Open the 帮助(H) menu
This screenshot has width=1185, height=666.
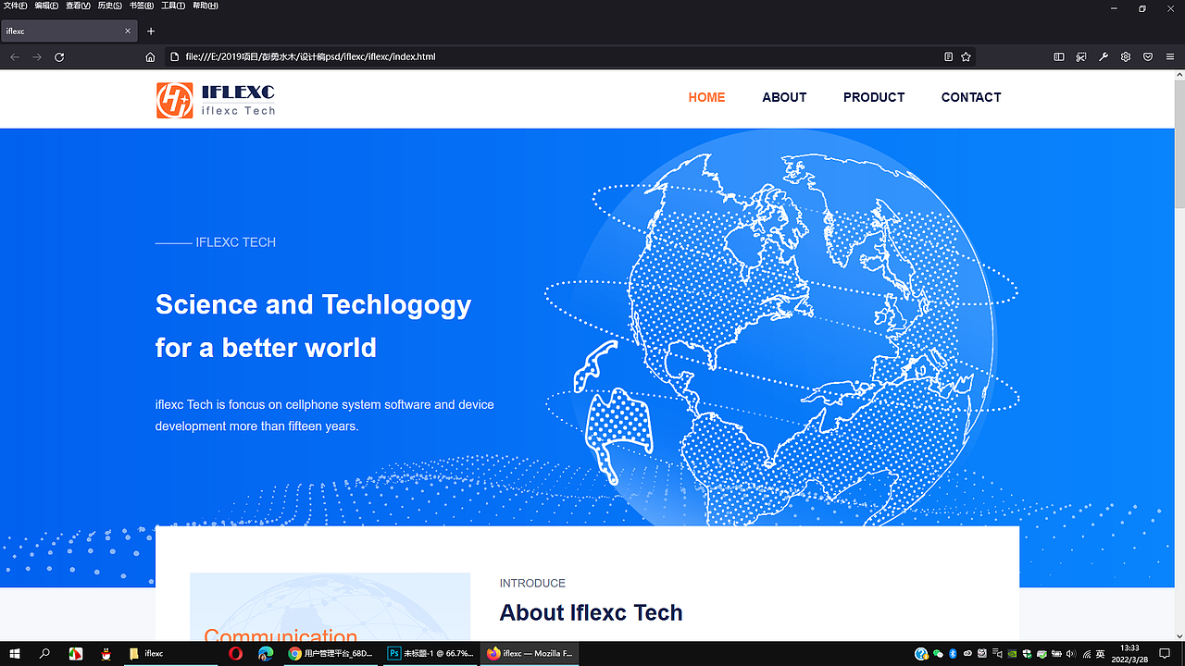pyautogui.click(x=205, y=6)
